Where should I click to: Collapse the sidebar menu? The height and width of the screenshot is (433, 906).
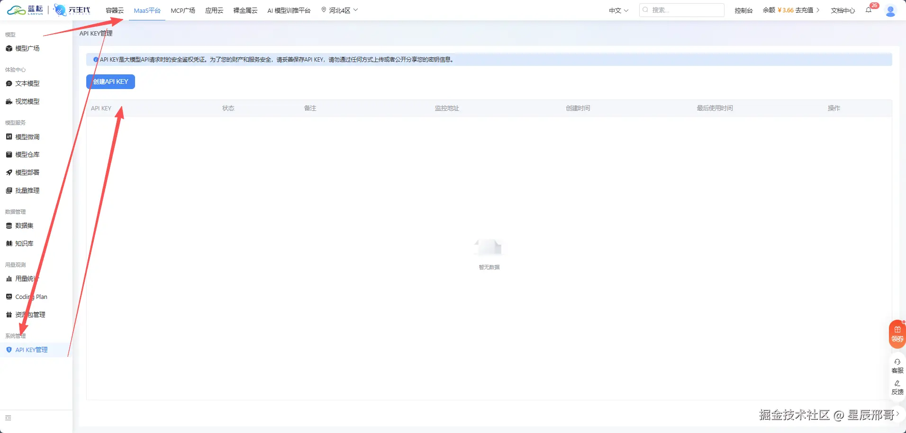8,418
